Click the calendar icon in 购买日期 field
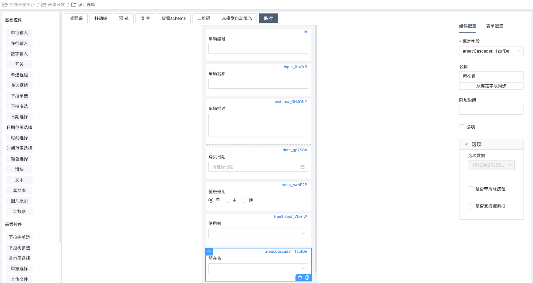533x283 pixels. tap(303, 167)
